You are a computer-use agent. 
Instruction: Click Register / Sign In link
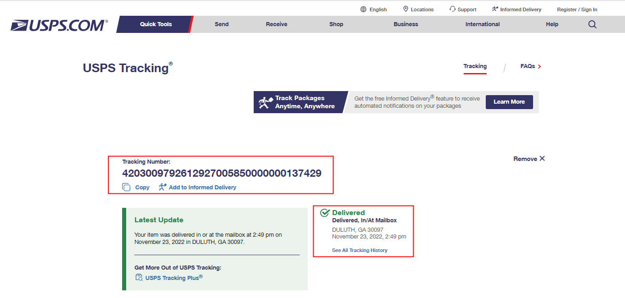[x=577, y=9]
